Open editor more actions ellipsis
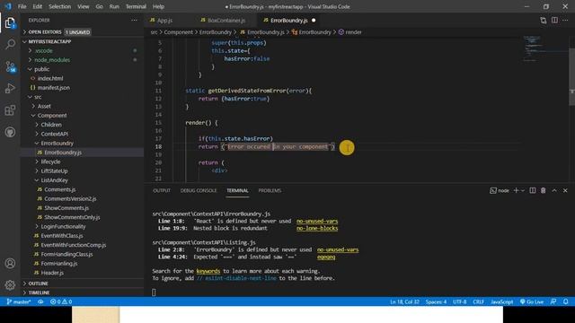This screenshot has width=575, height=323. tap(565, 21)
